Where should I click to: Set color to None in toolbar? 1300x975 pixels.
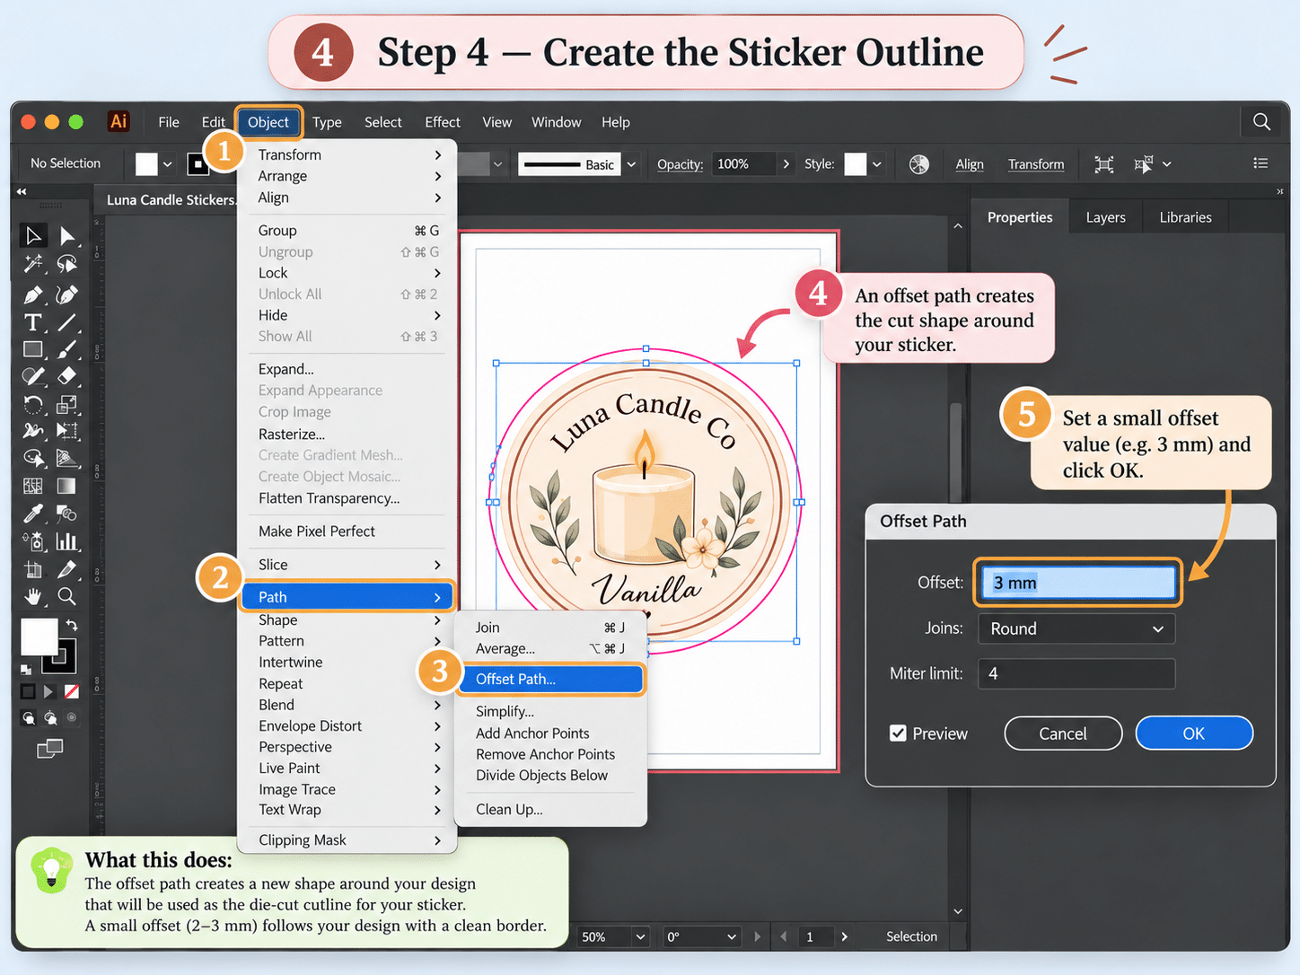pos(72,691)
